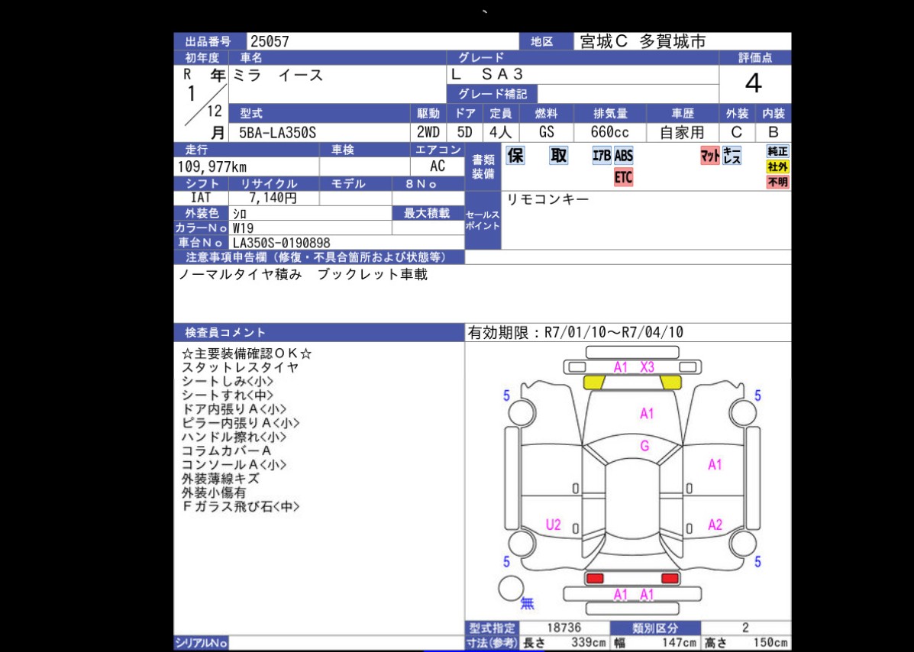Click car name ミラ イース

pyautogui.click(x=278, y=75)
